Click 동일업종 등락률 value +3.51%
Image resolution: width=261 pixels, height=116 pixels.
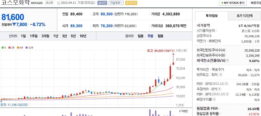[254, 114]
